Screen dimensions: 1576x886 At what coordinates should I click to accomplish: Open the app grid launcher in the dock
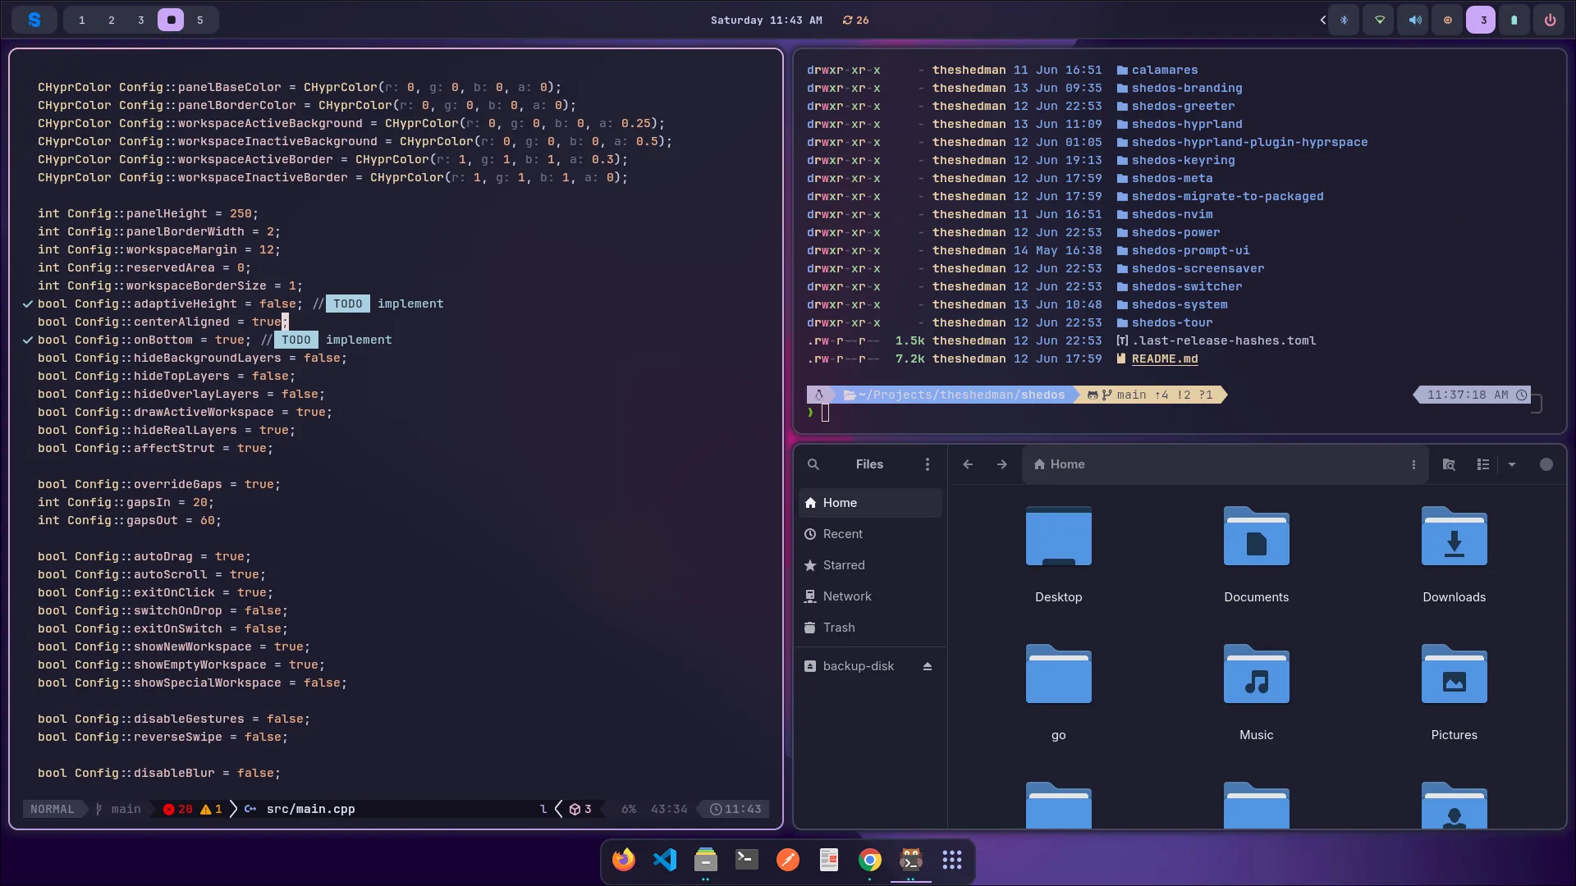click(x=952, y=860)
